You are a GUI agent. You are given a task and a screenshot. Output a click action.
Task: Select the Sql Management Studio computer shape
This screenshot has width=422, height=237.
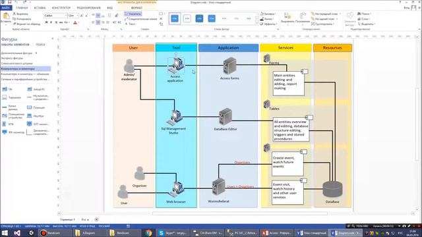pos(174,117)
